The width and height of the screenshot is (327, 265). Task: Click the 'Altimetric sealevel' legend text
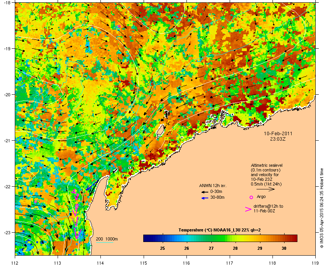click(267, 165)
